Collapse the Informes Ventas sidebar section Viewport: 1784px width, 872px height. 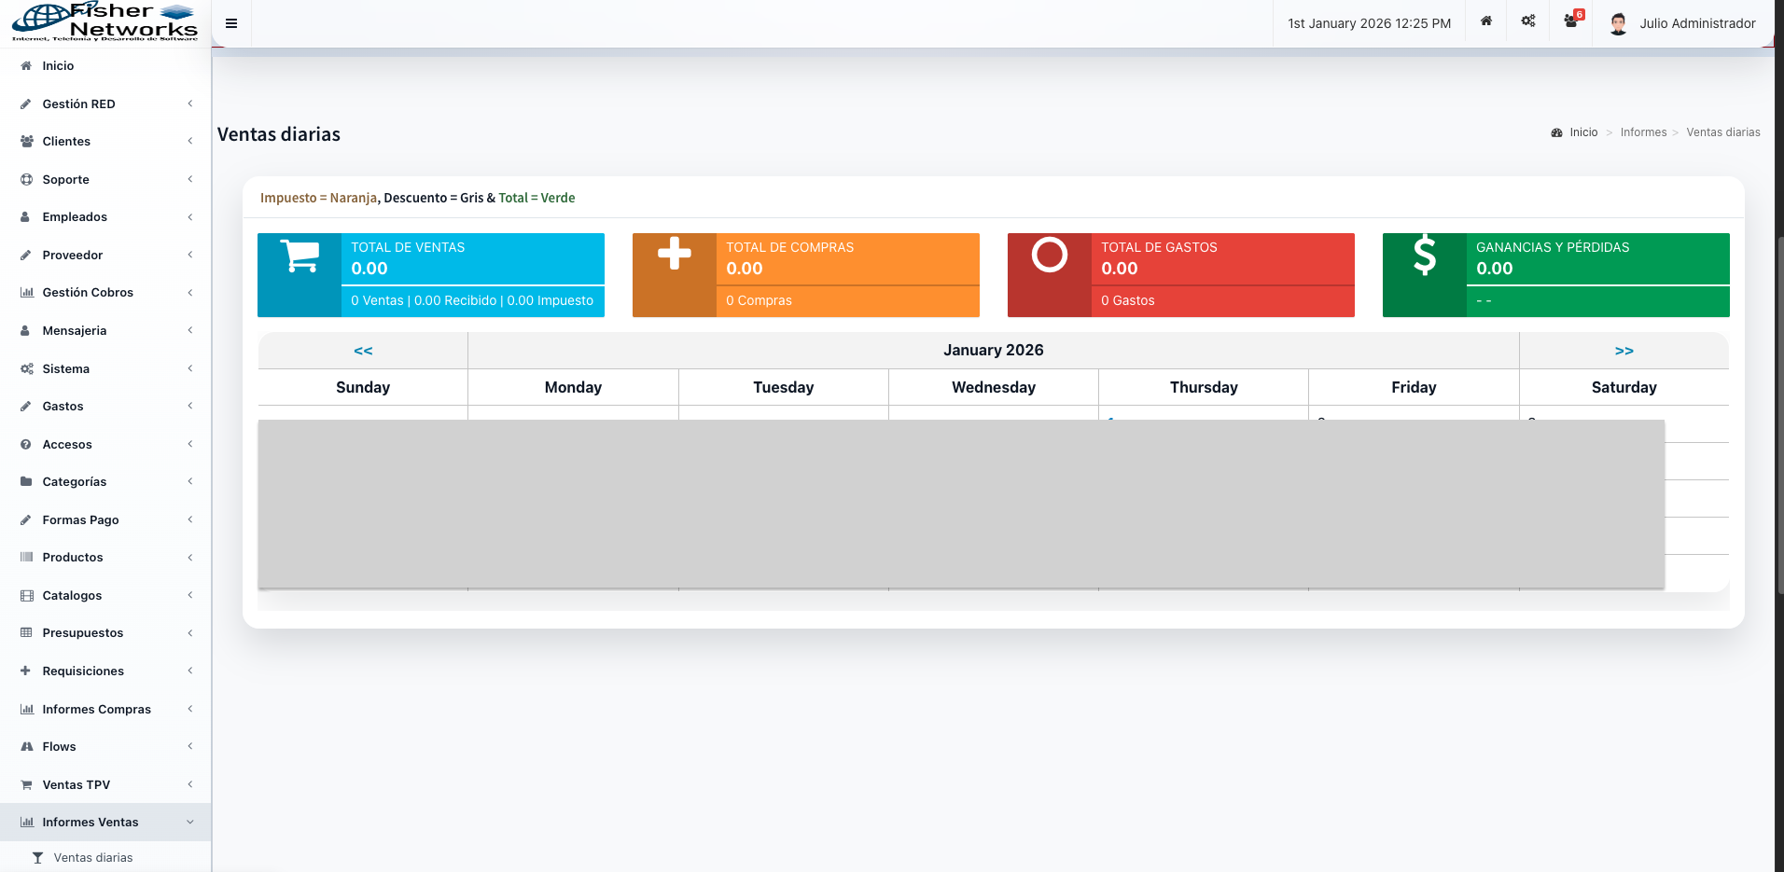pos(91,822)
